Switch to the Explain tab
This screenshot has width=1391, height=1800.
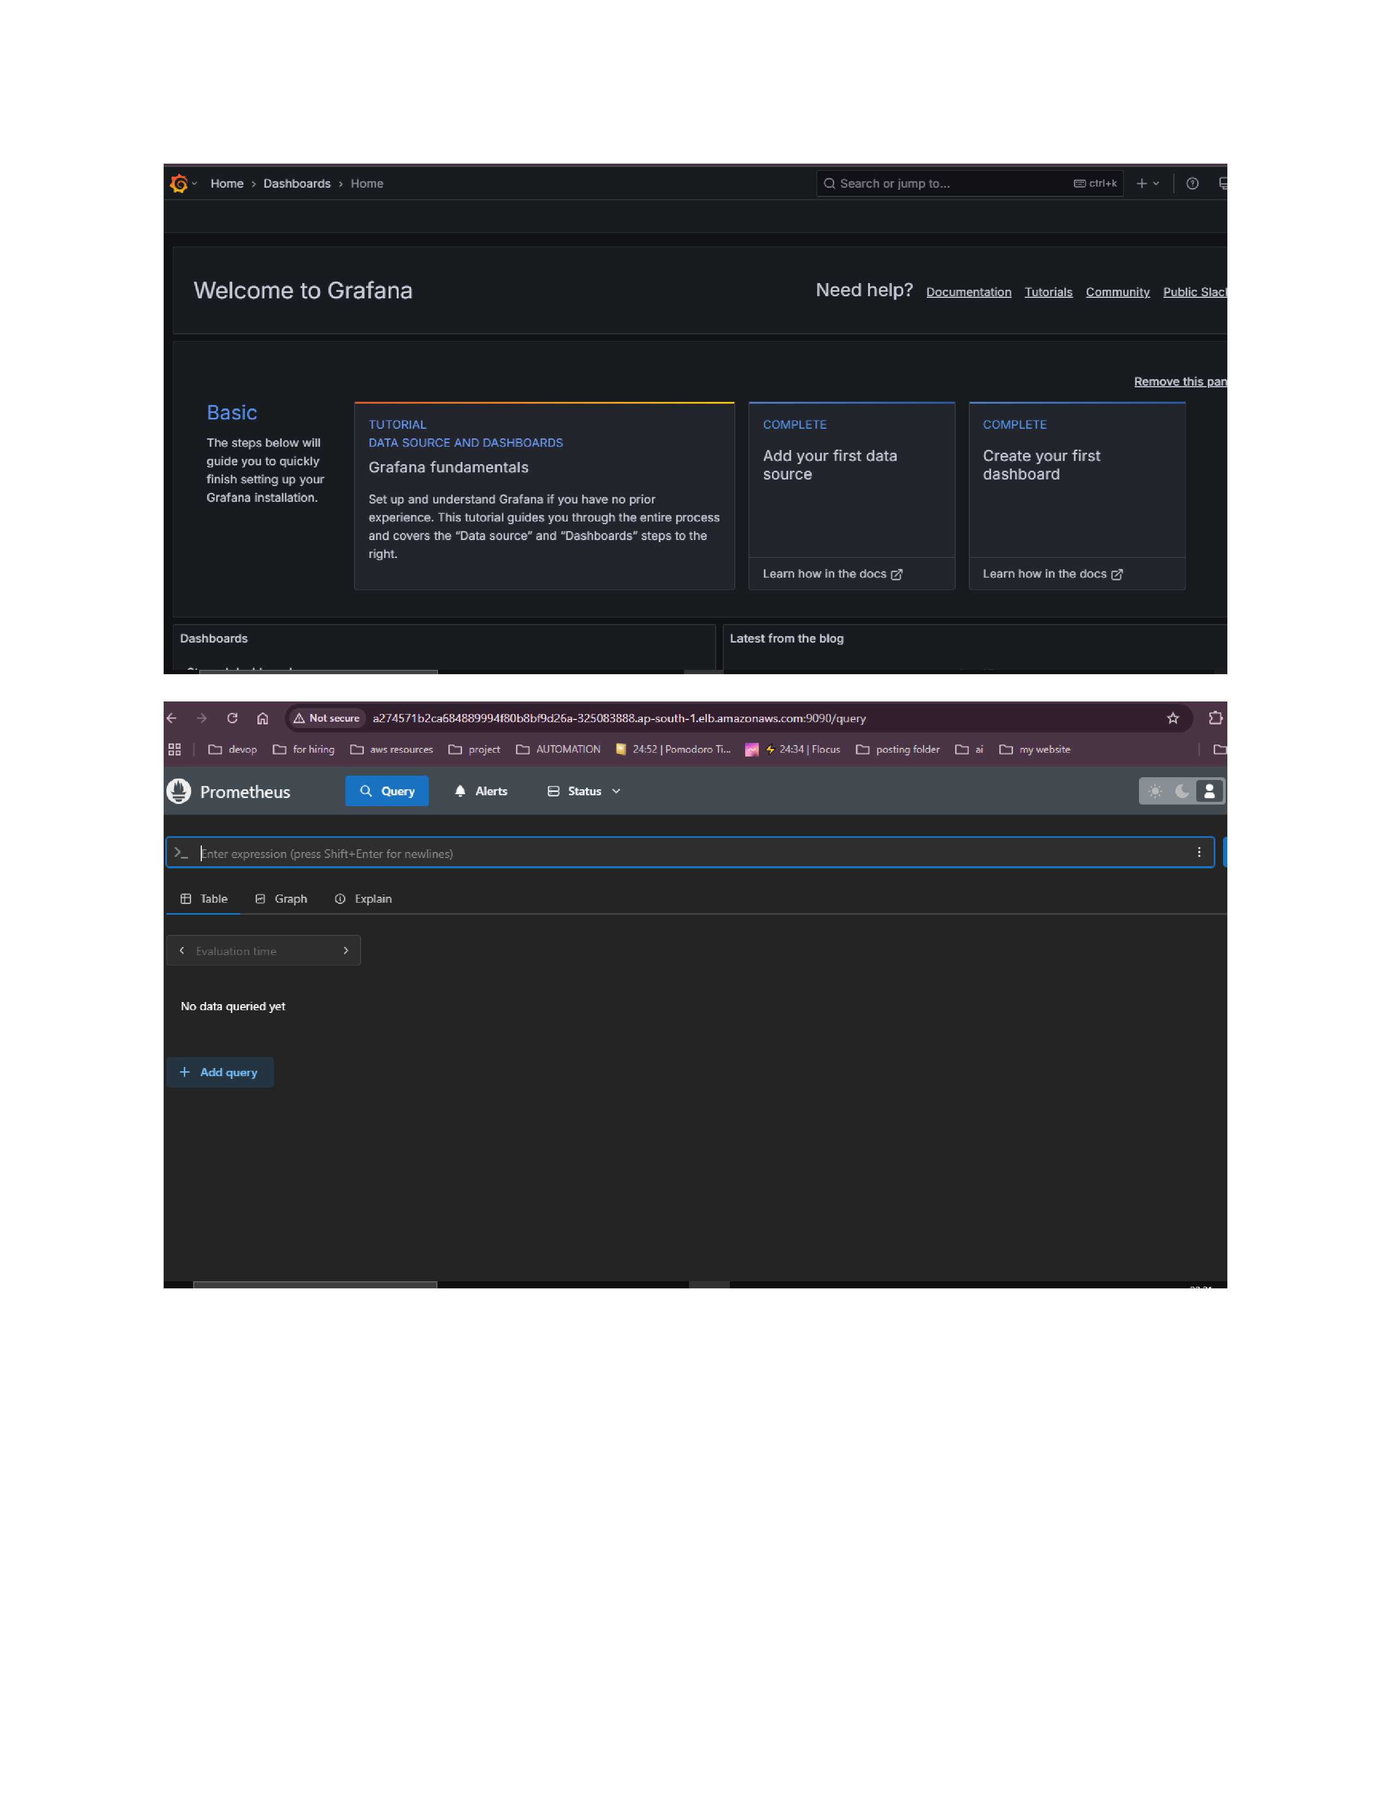(x=363, y=898)
